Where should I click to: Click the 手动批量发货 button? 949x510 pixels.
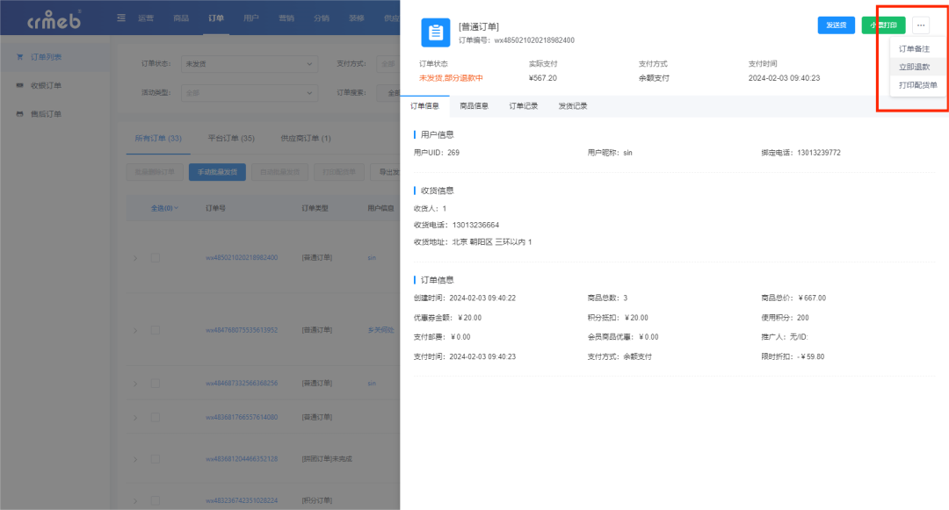[217, 172]
